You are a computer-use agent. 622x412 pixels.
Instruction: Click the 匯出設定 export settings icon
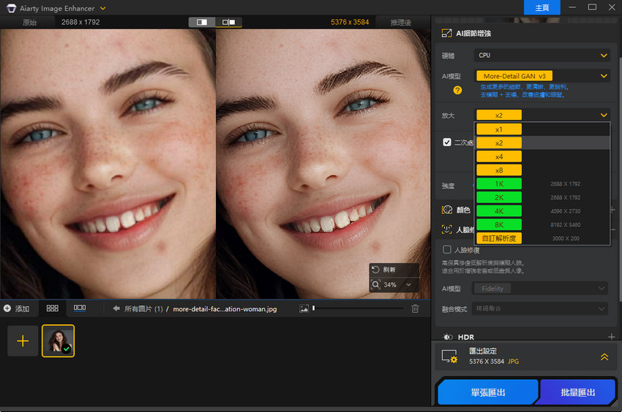[x=449, y=356]
